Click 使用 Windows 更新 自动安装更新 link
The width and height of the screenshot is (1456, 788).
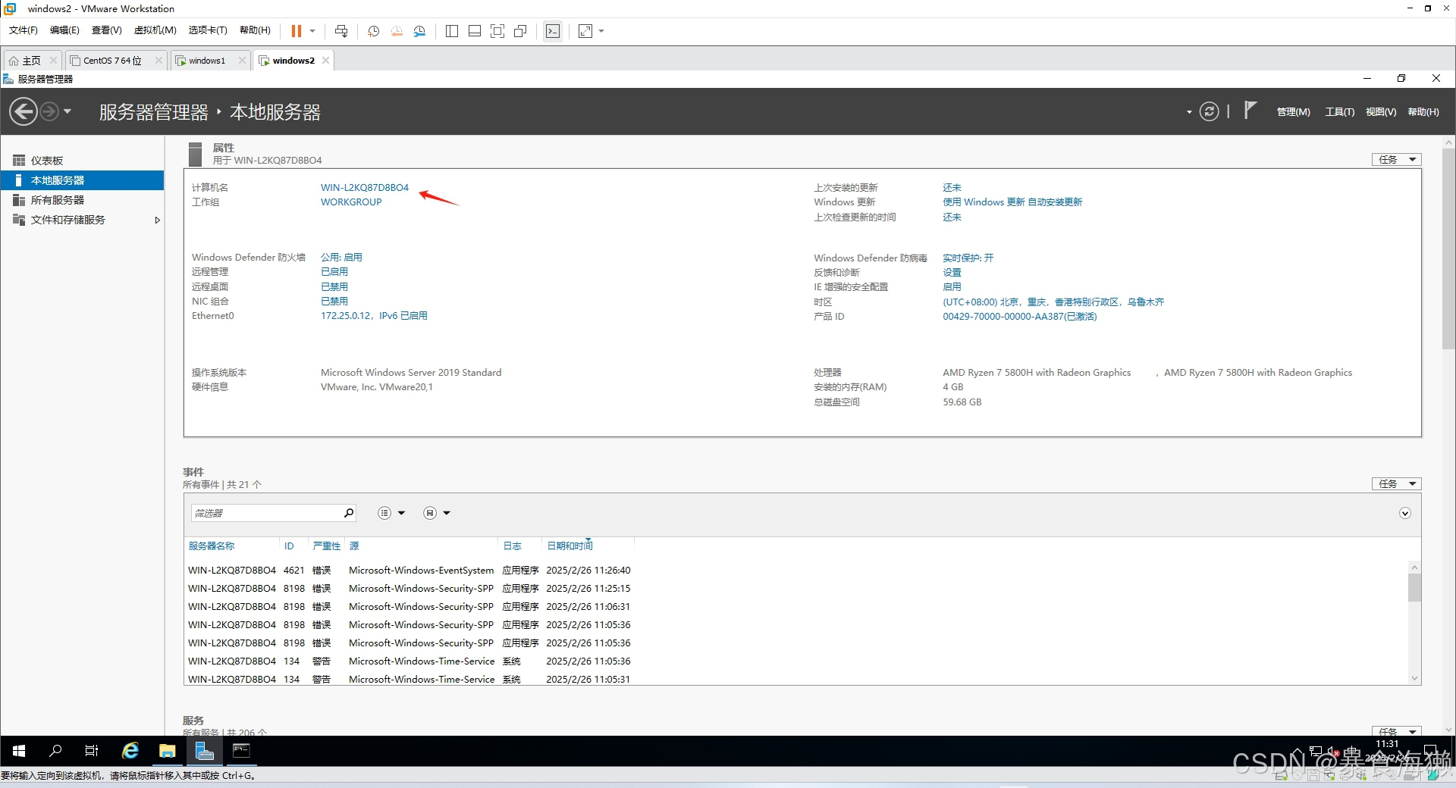pyautogui.click(x=1012, y=202)
